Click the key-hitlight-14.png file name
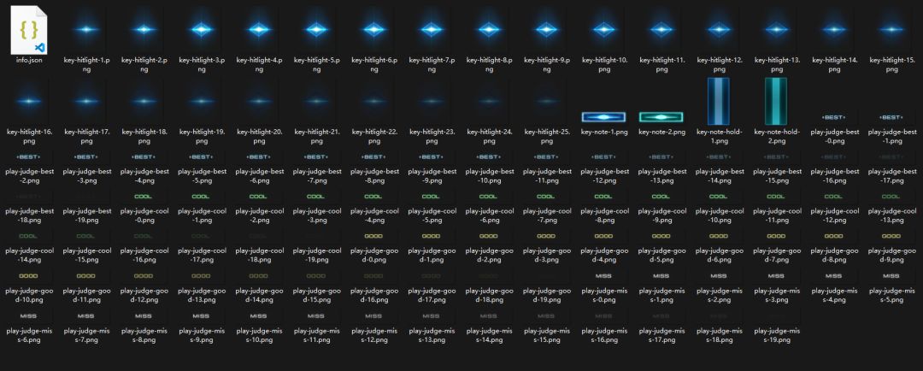Viewport: 923px width, 371px height. tap(834, 65)
